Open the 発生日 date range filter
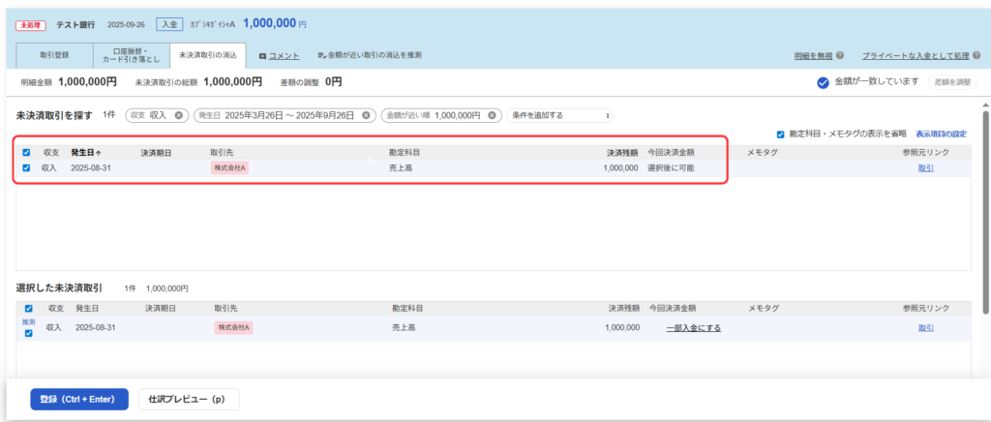This screenshot has height=422, width=991. tap(277, 115)
